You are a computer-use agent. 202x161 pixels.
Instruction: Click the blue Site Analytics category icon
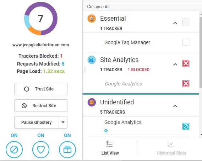[92, 60]
